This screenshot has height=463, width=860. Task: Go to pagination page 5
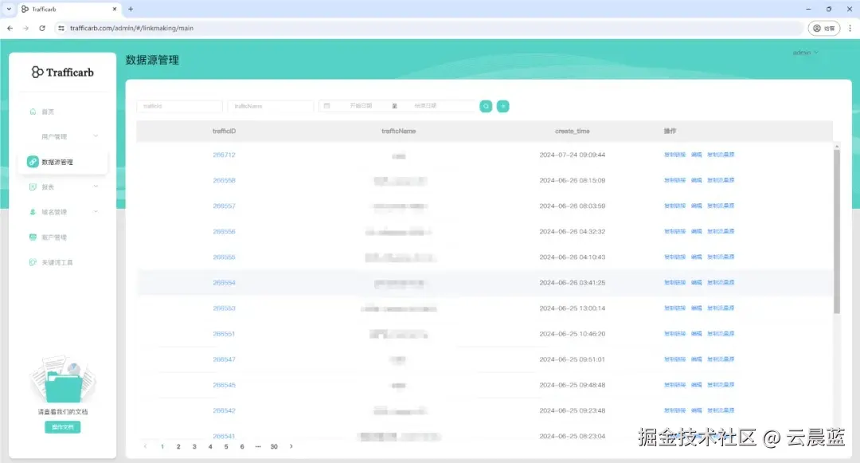point(226,446)
